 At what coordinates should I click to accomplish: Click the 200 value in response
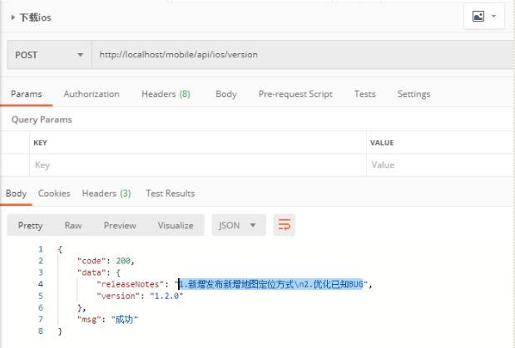point(123,261)
